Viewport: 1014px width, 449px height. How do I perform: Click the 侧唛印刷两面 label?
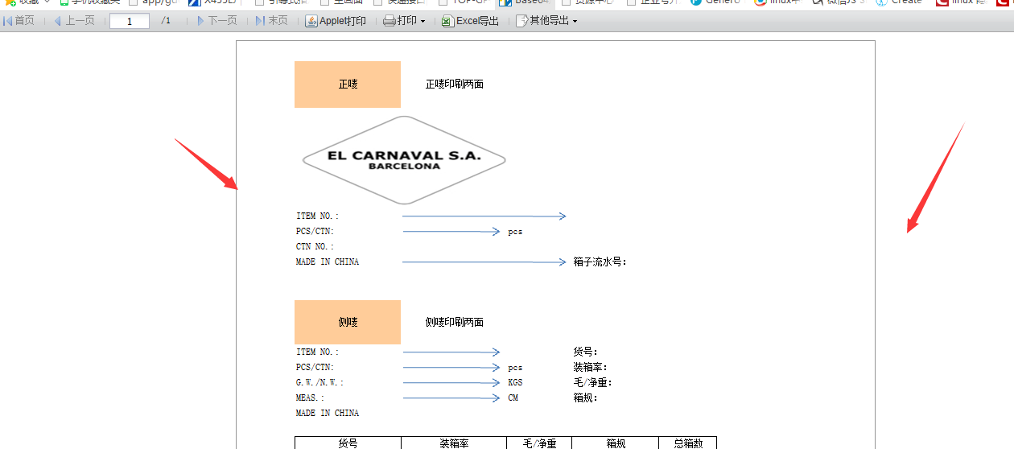(455, 322)
